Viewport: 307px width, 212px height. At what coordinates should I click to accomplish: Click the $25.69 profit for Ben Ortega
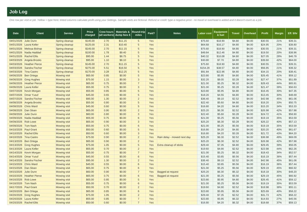tap(265, 191)
